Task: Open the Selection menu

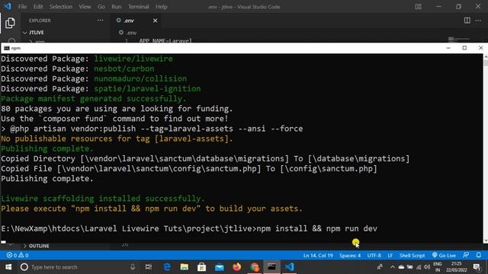Action: pyautogui.click(x=61, y=7)
